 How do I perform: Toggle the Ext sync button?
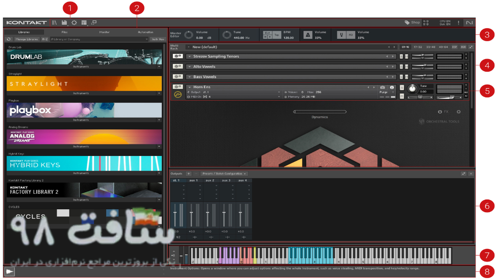tap(267, 33)
